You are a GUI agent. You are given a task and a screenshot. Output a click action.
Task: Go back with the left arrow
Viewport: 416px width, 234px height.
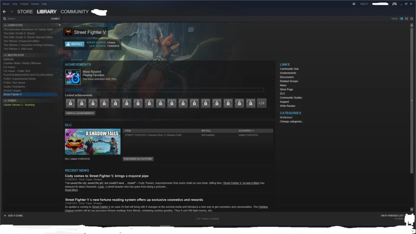(x=4, y=12)
